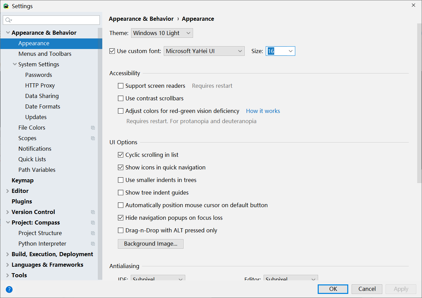Open Menus and Toolbars settings

pyautogui.click(x=45, y=54)
